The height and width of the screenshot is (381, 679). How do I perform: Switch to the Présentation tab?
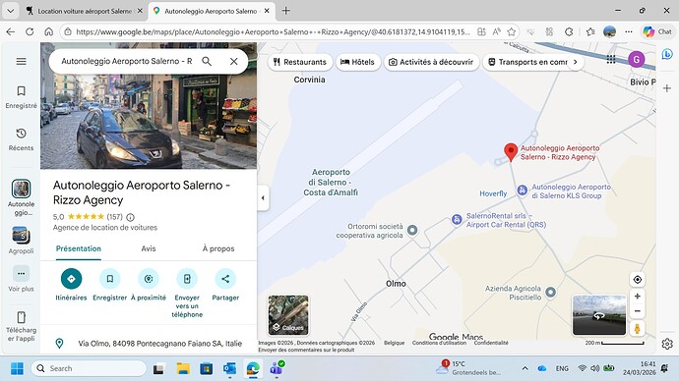(x=79, y=248)
